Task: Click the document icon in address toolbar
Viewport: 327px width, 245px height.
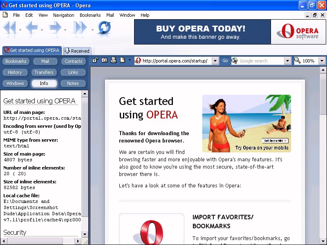Action: click(122, 60)
